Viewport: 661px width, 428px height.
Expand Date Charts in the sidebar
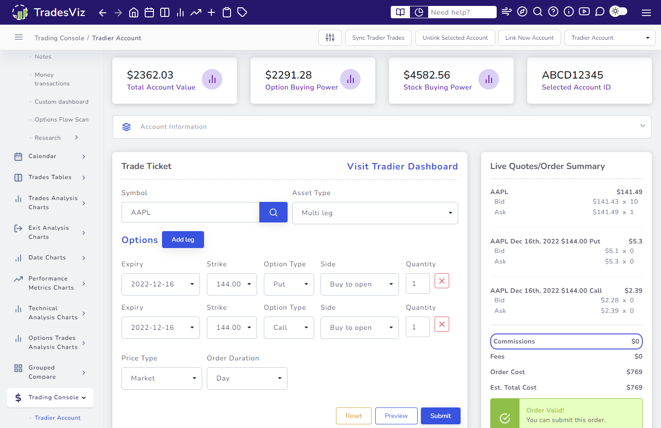tap(50, 258)
